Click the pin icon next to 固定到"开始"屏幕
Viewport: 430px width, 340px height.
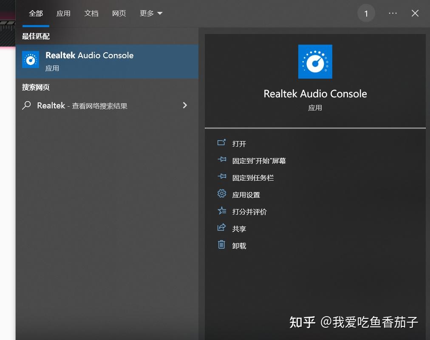coord(221,160)
